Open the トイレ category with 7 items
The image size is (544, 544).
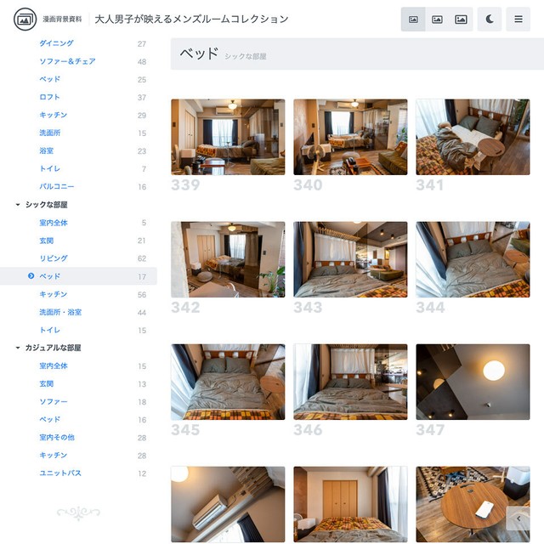click(49, 168)
